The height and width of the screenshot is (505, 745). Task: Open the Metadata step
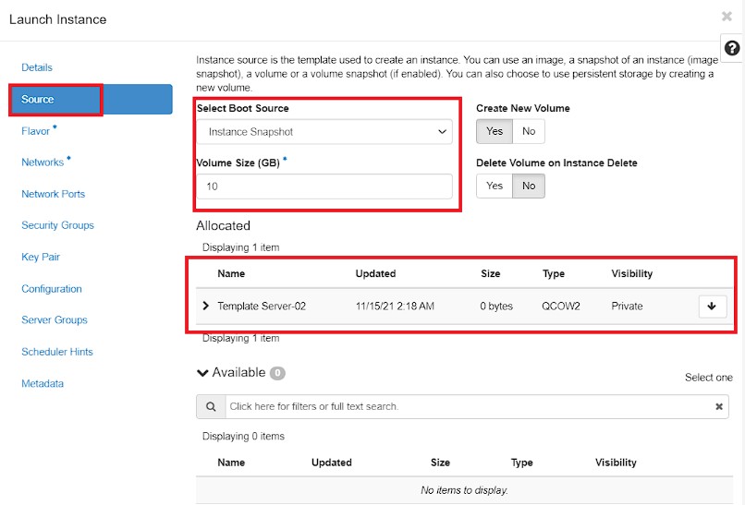pyautogui.click(x=43, y=383)
